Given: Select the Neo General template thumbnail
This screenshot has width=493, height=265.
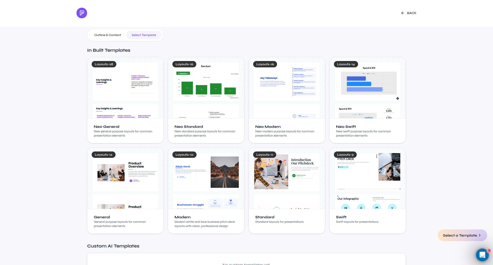Looking at the screenshot, I should (x=125, y=82).
